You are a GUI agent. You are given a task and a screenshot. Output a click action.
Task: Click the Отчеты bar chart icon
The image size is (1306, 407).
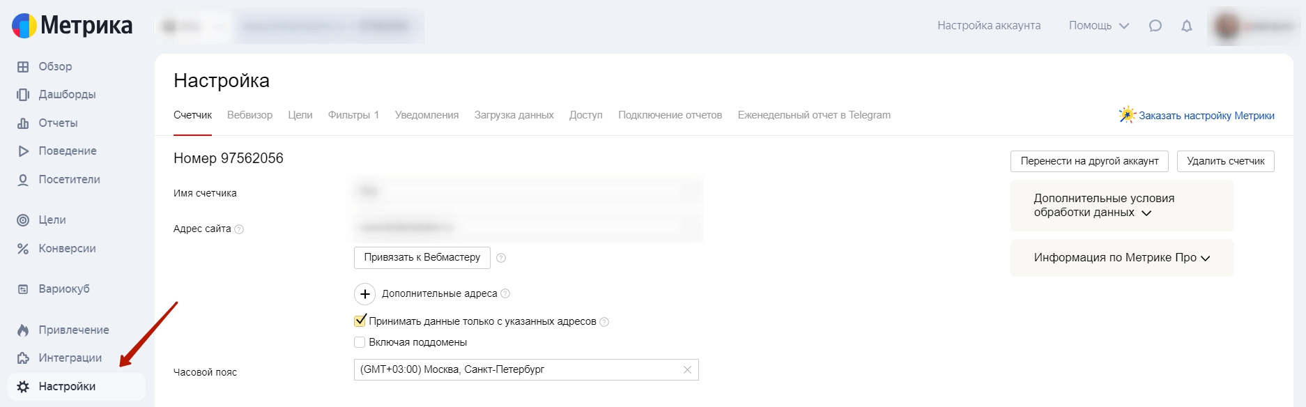click(x=23, y=123)
